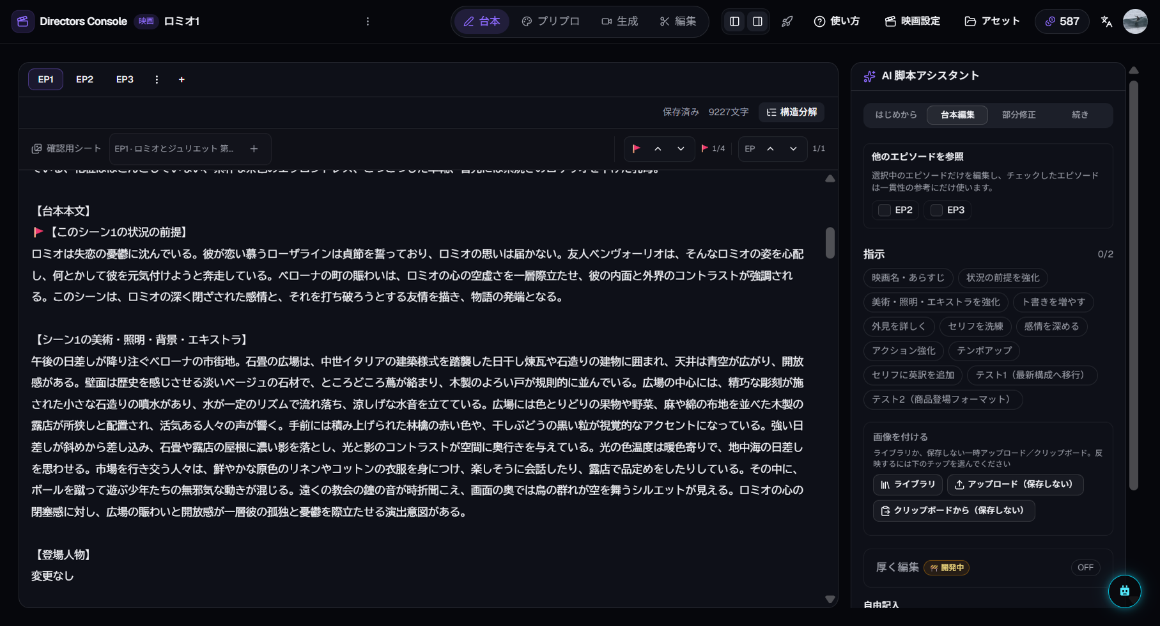
Task: Select the 部分修正 partial fix tab
Action: click(x=1019, y=114)
